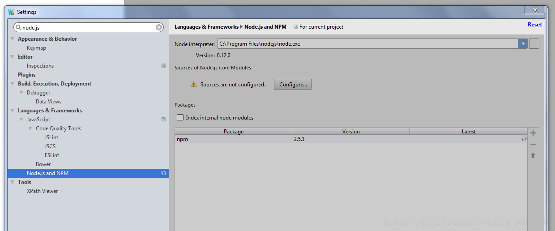
Task: Click Languages & Frameworks in the breadcrumb
Action: tap(206, 27)
